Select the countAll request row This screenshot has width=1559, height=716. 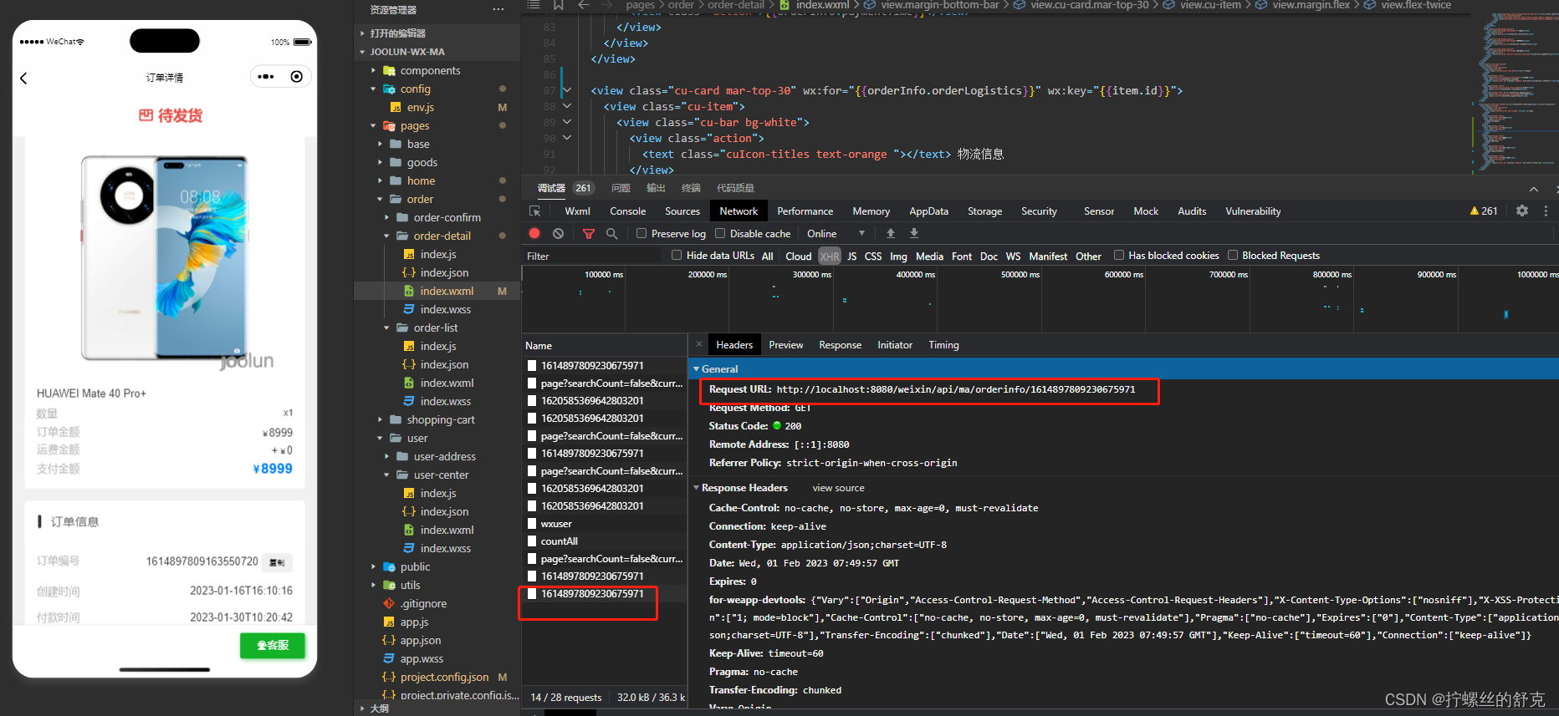[x=604, y=541]
